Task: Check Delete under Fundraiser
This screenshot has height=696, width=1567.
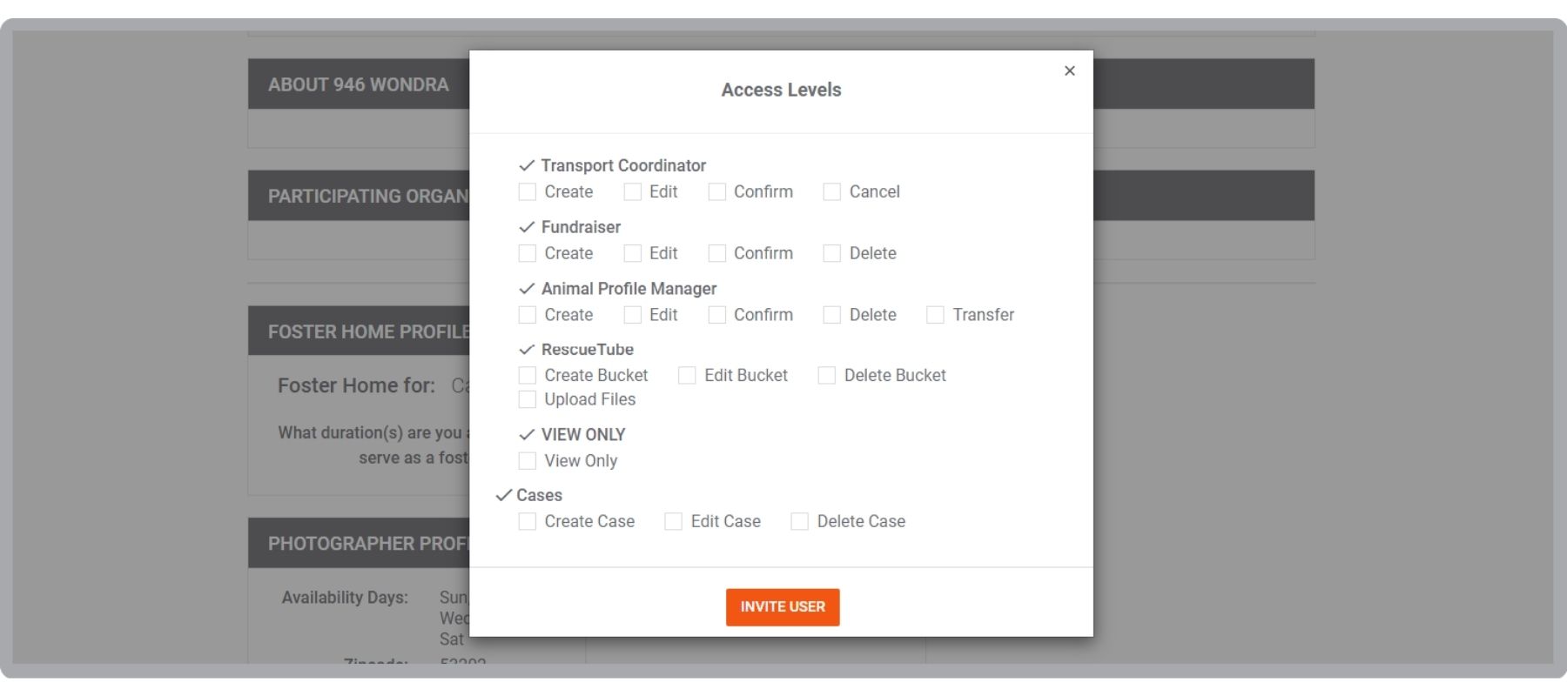Action: 832,253
